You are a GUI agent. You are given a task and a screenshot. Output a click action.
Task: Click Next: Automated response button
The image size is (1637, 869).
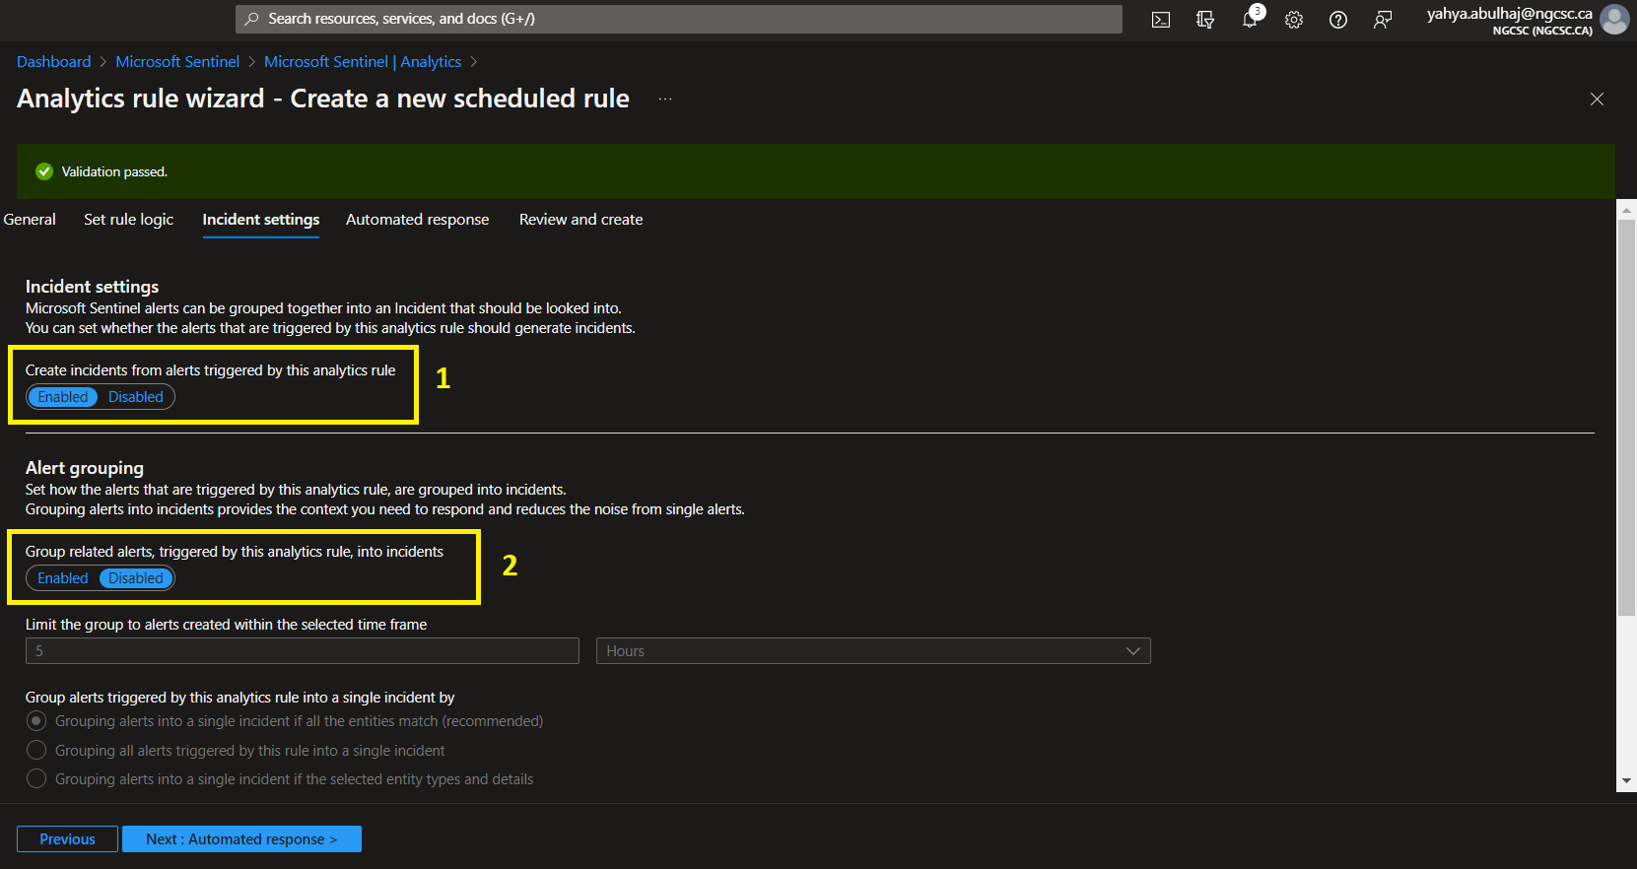tap(241, 839)
